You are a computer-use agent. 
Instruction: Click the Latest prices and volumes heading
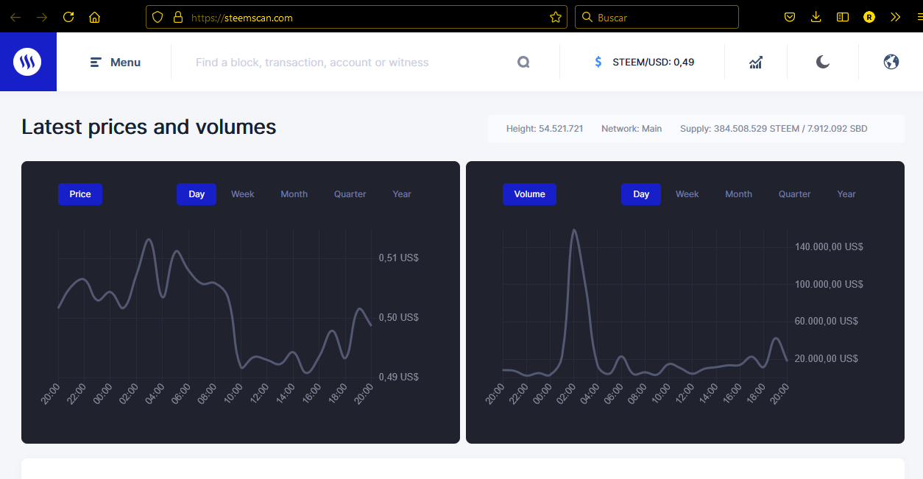coord(149,127)
